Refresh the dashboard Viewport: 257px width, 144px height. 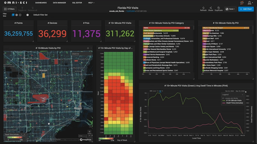[x=203, y=9]
